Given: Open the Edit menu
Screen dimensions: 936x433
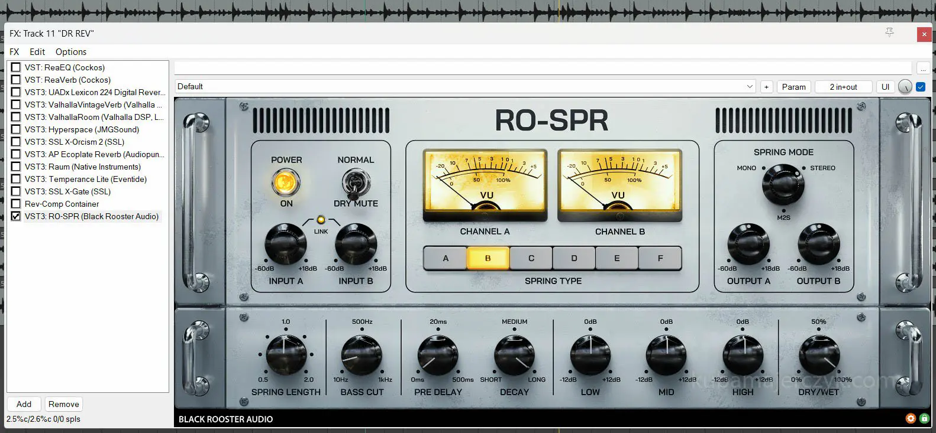Looking at the screenshot, I should coord(37,52).
